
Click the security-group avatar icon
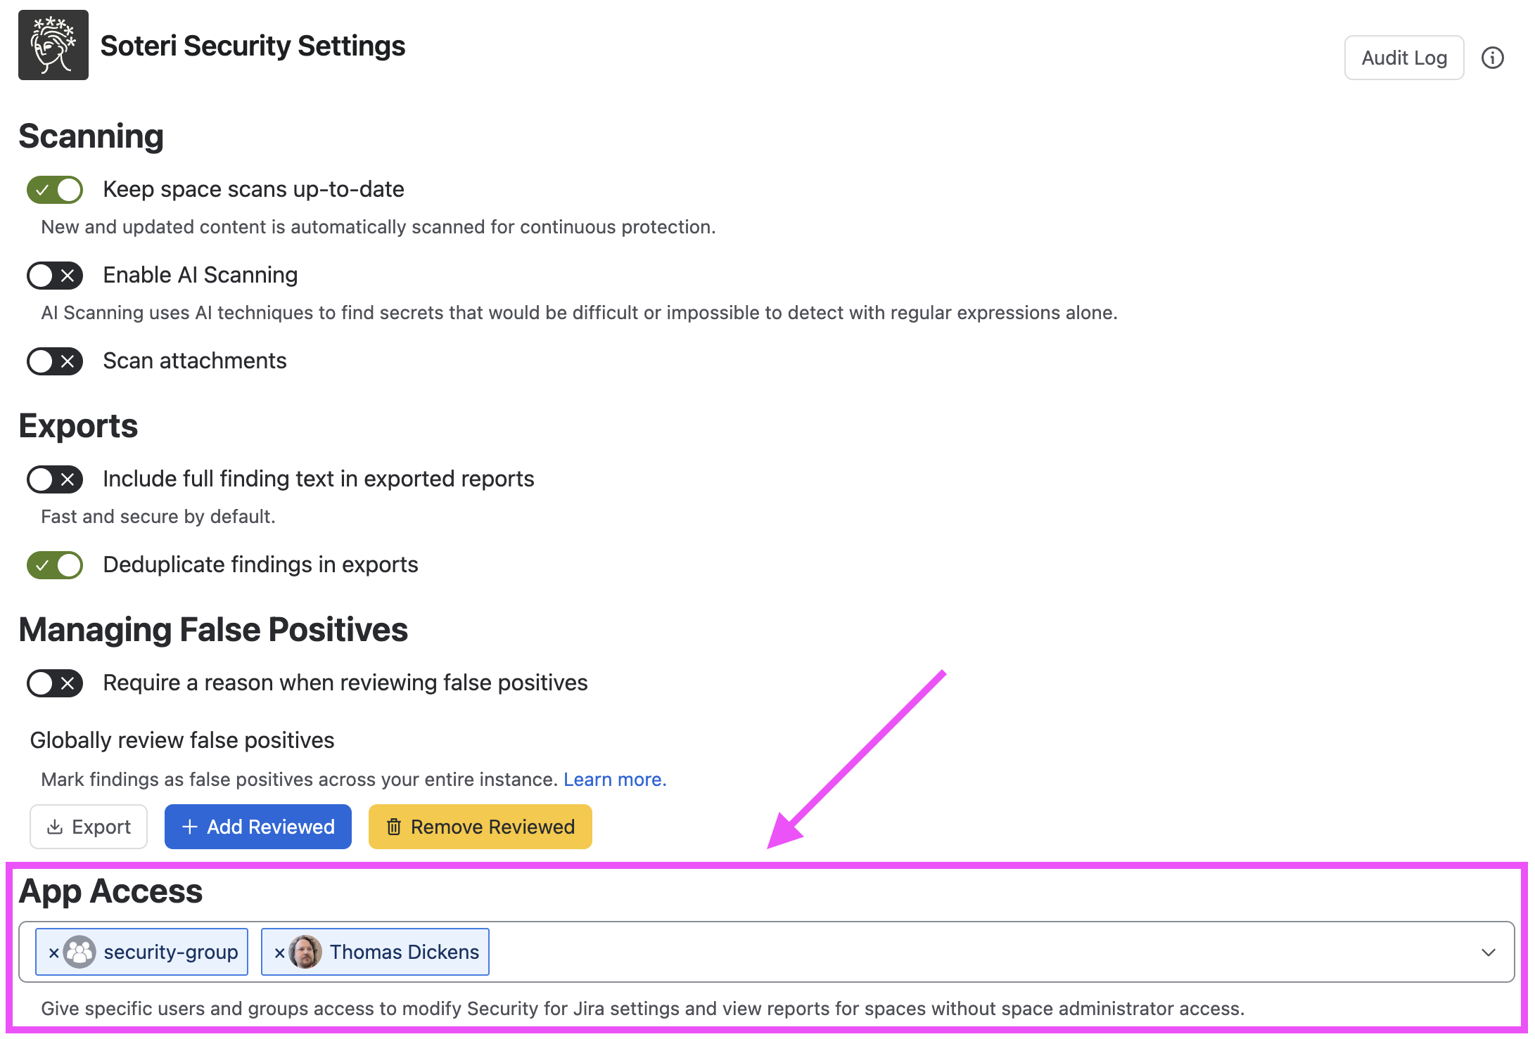[79, 952]
